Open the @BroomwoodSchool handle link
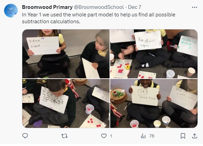 [x=99, y=7]
